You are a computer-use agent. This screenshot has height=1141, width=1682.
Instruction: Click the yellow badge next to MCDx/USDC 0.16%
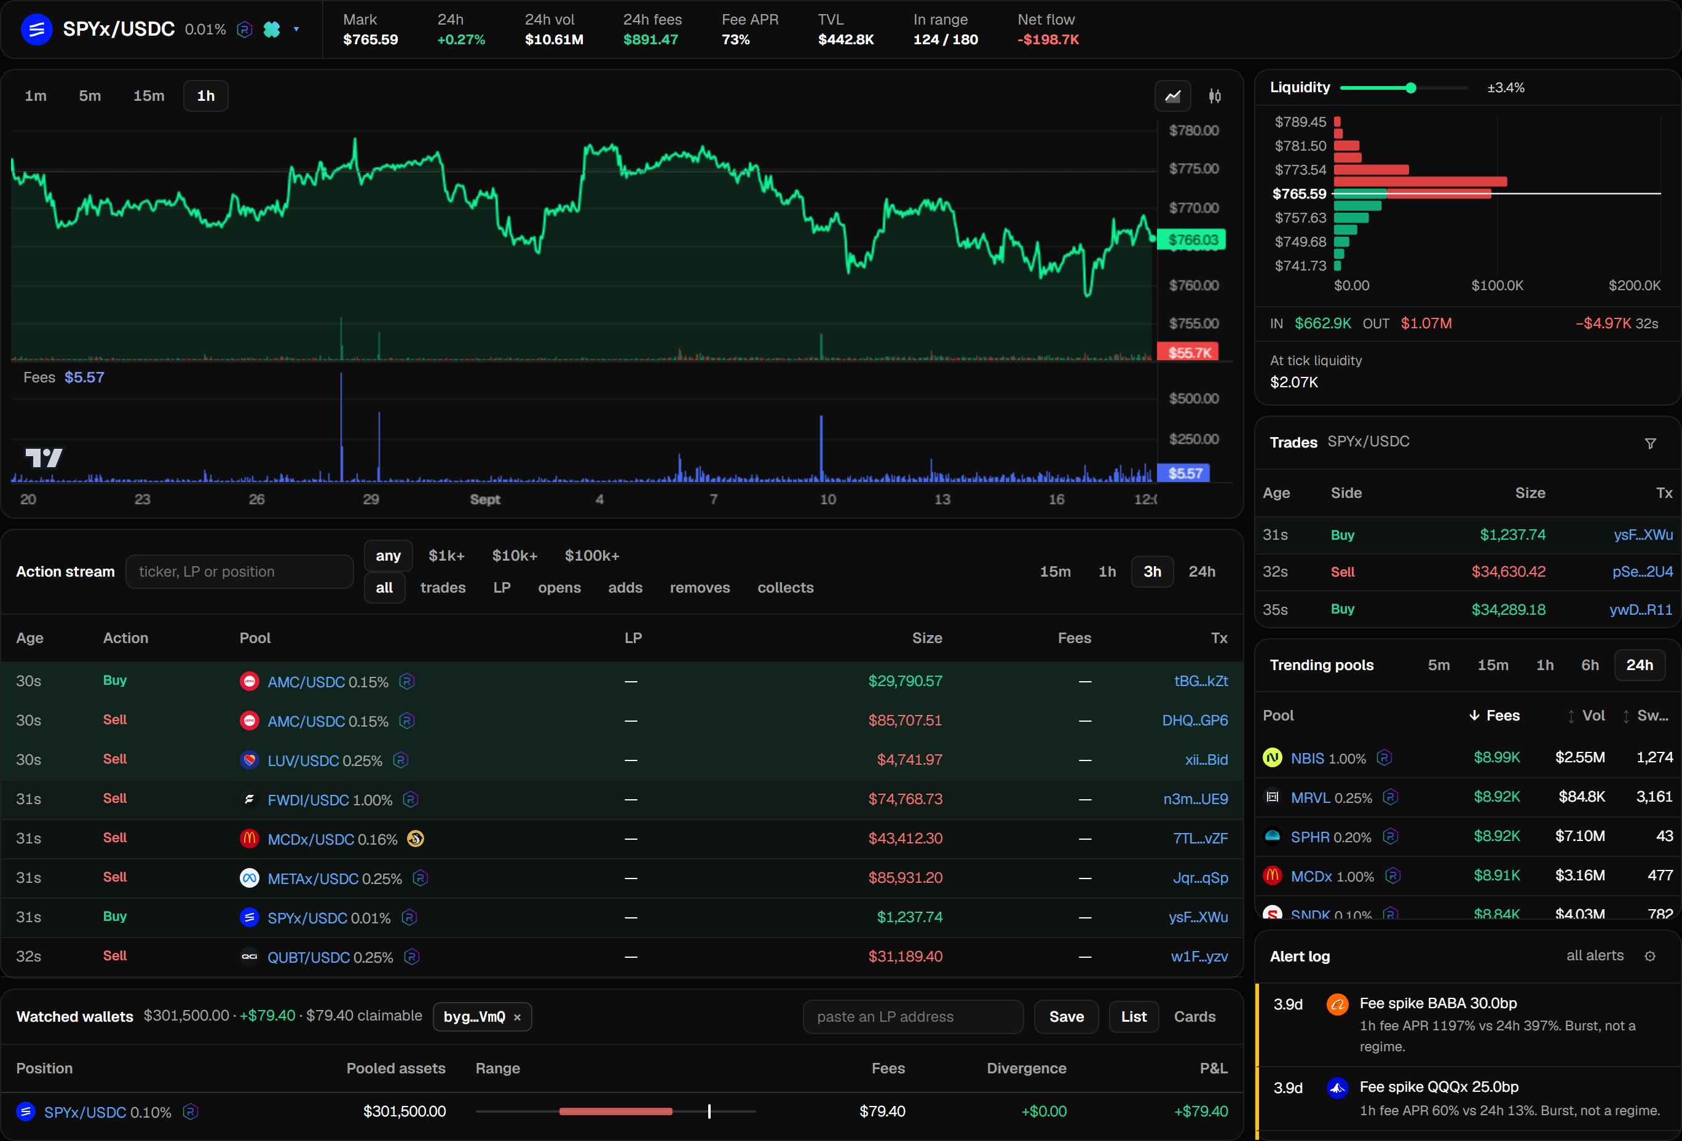pyautogui.click(x=416, y=839)
